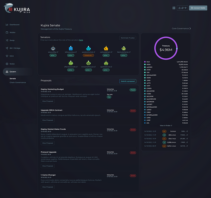Open transaction link icon for 1.00 KUJI row
The height and width of the screenshot is (198, 211).
187,131
